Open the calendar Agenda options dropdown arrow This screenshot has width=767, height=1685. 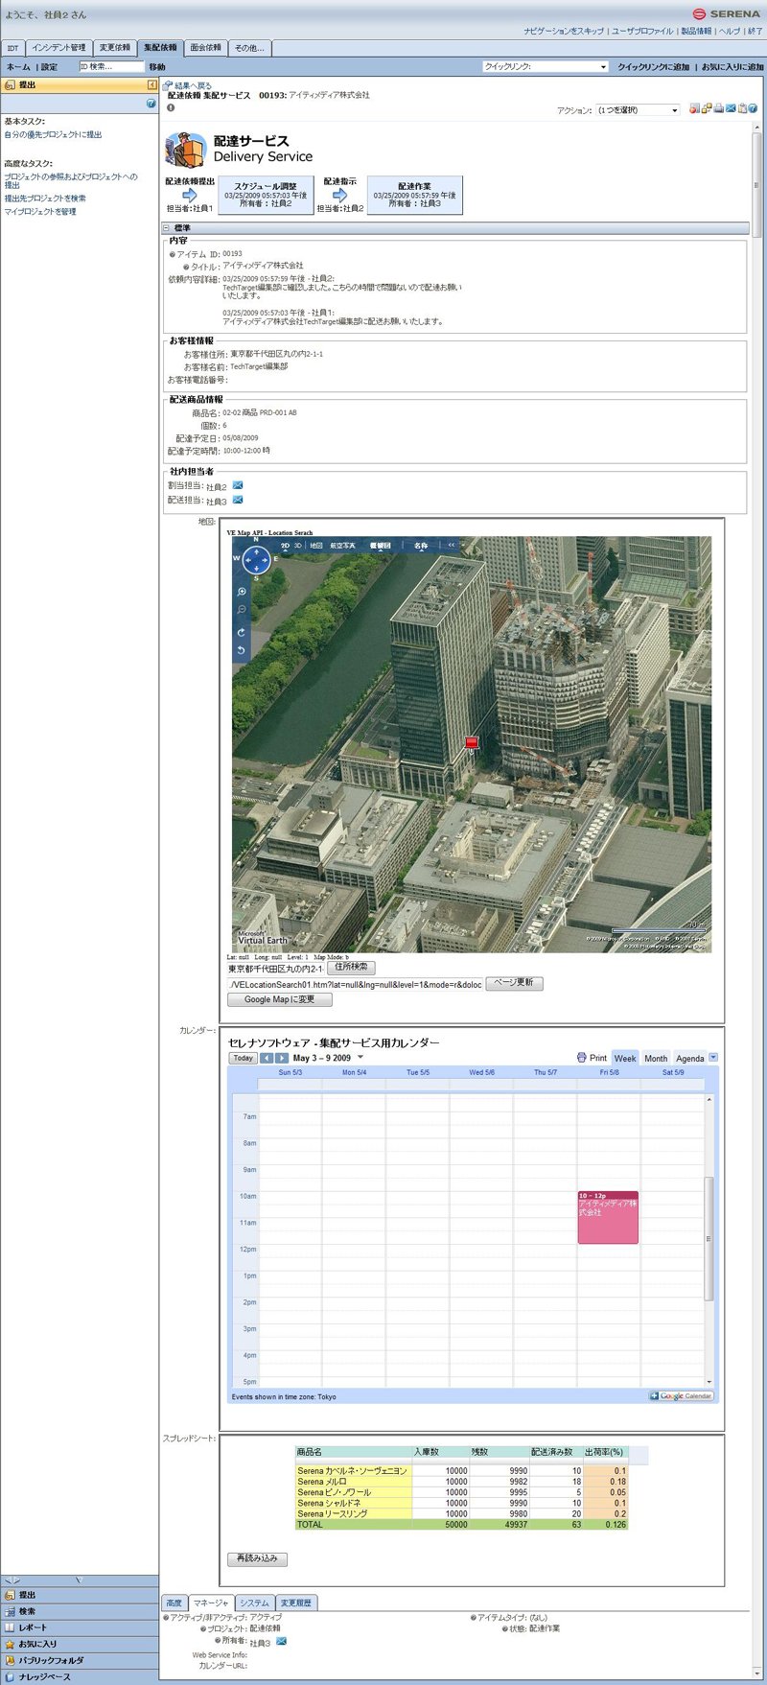[712, 1058]
